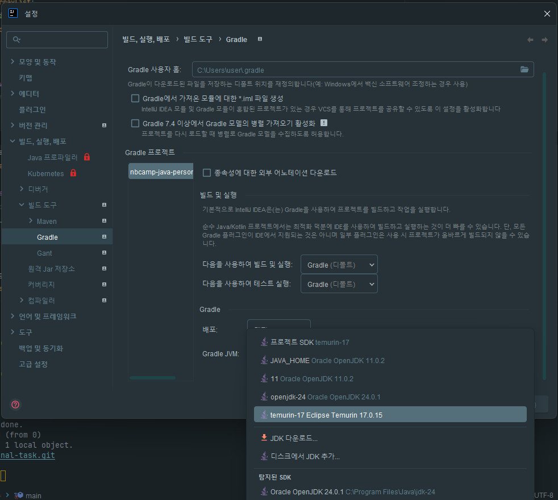Click the horizontal scrollbar under the Gradle project list
This screenshot has height=500, width=558.
[152, 378]
